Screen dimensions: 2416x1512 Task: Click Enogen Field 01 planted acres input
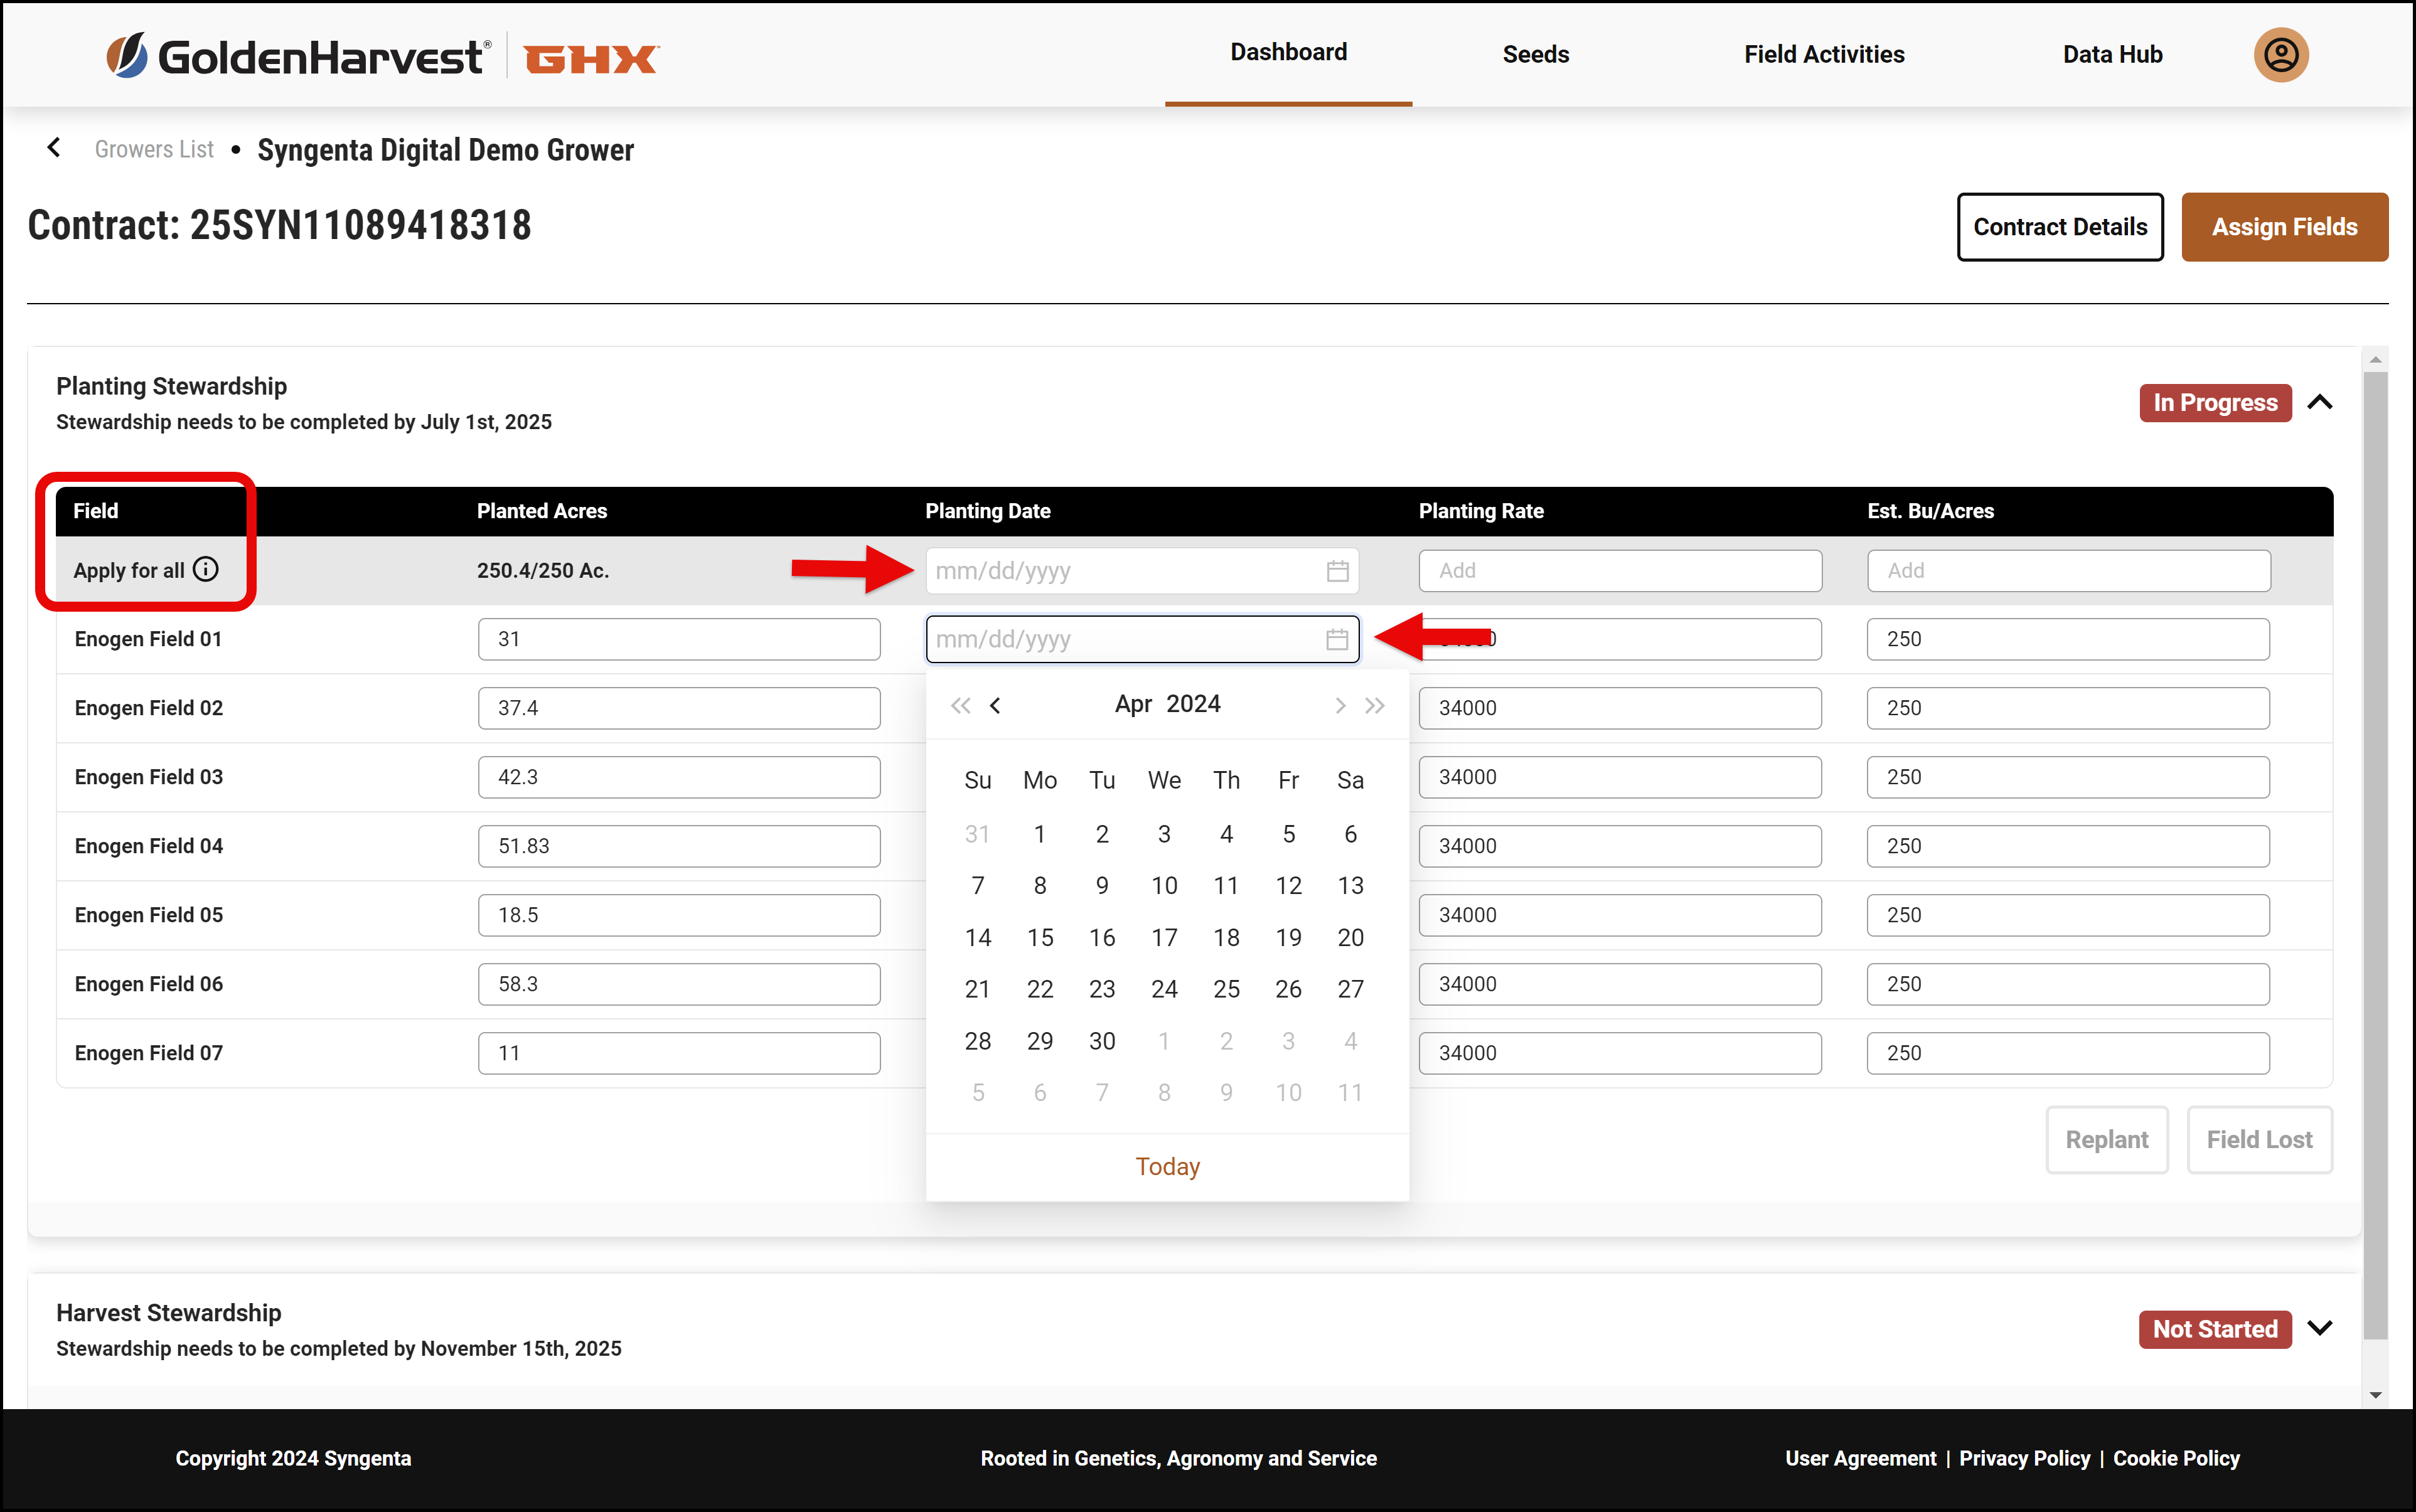click(679, 639)
